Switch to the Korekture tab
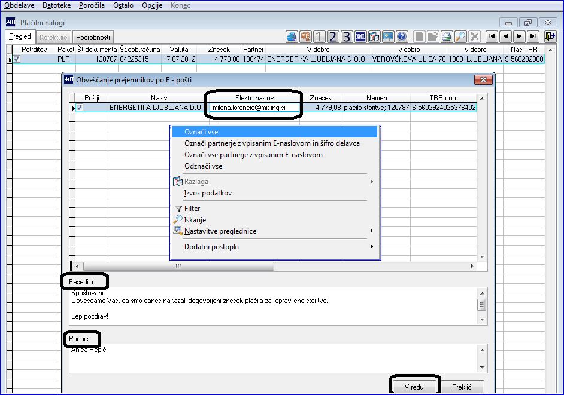 (x=53, y=37)
